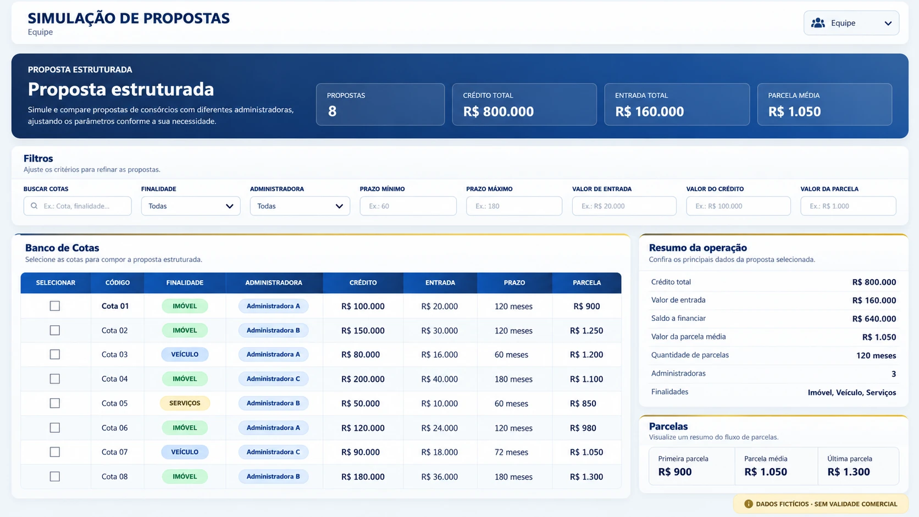This screenshot has width=919, height=517.
Task: Focus the Buscar Cotas search field
Action: (77, 206)
